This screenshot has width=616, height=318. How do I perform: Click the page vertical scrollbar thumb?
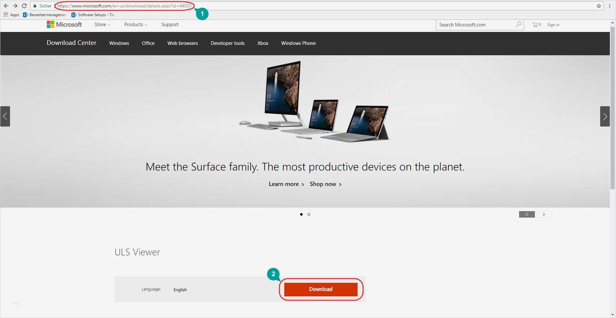click(x=612, y=108)
